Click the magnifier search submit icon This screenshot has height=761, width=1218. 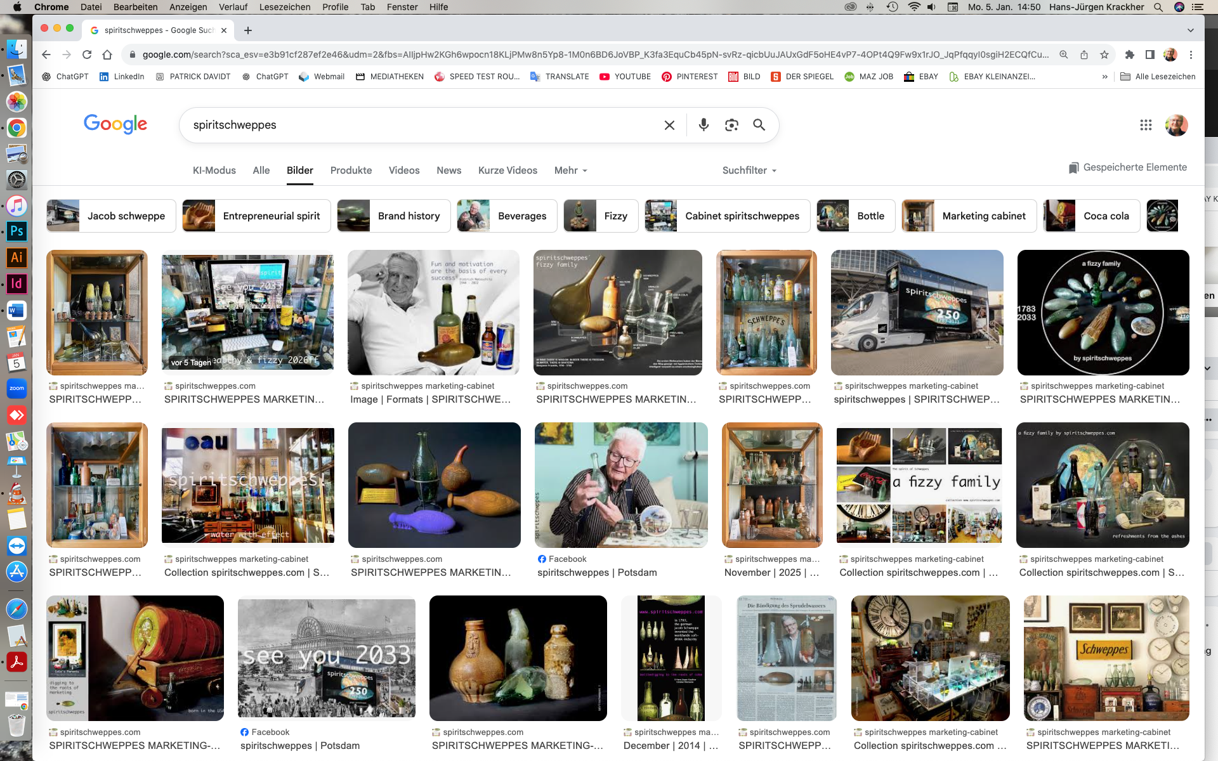[759, 125]
